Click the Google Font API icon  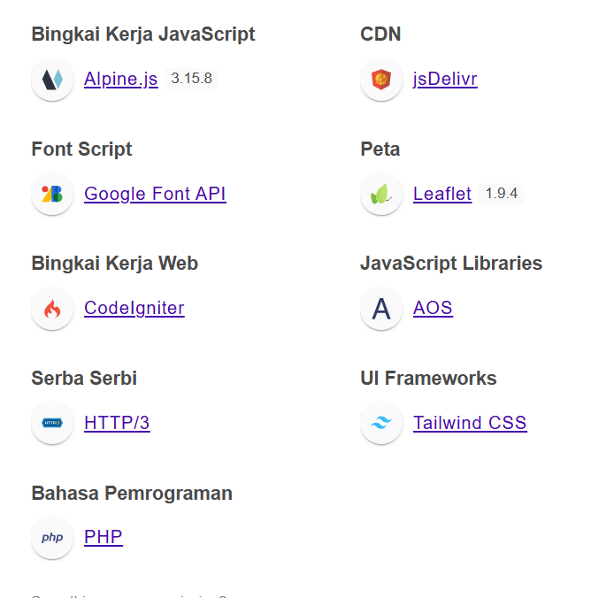click(52, 194)
